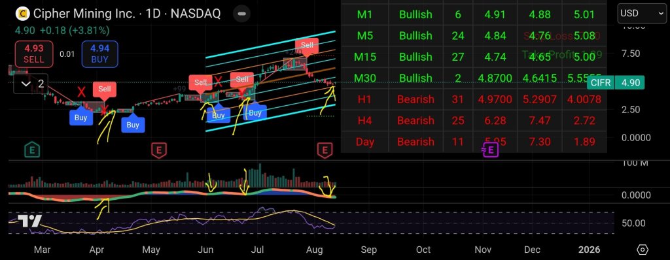670x260 pixels.
Task: Select the Sell signal label near April
Action: [x=104, y=89]
